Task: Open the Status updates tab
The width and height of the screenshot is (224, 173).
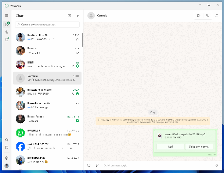Action: (7, 40)
